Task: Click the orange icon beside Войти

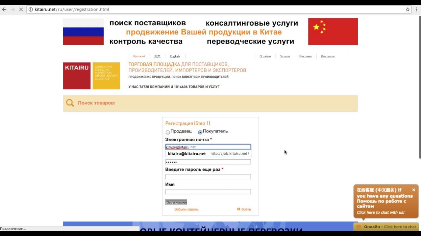Action: click(238, 209)
